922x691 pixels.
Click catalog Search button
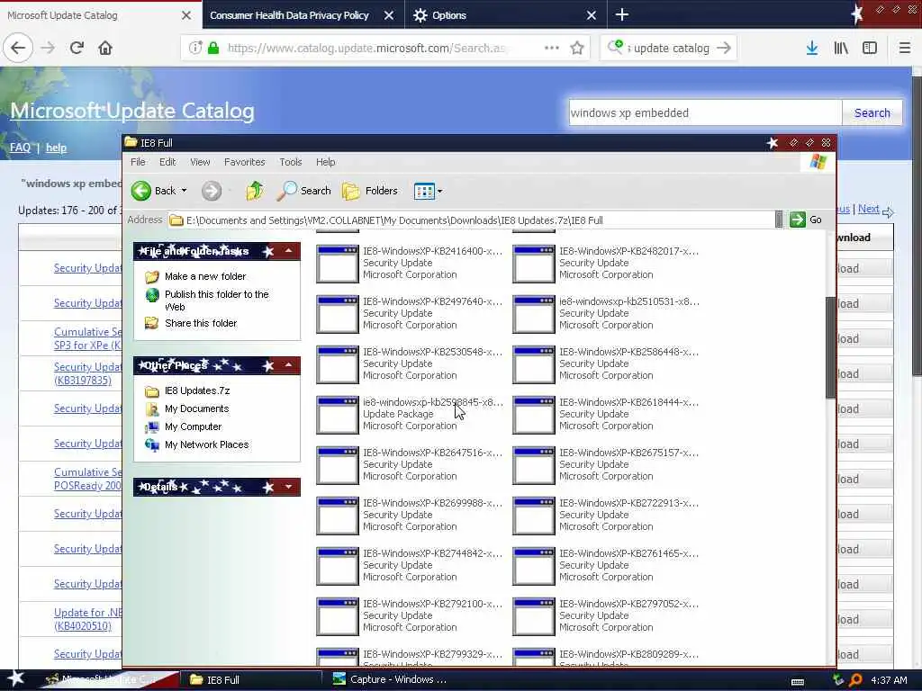click(872, 112)
